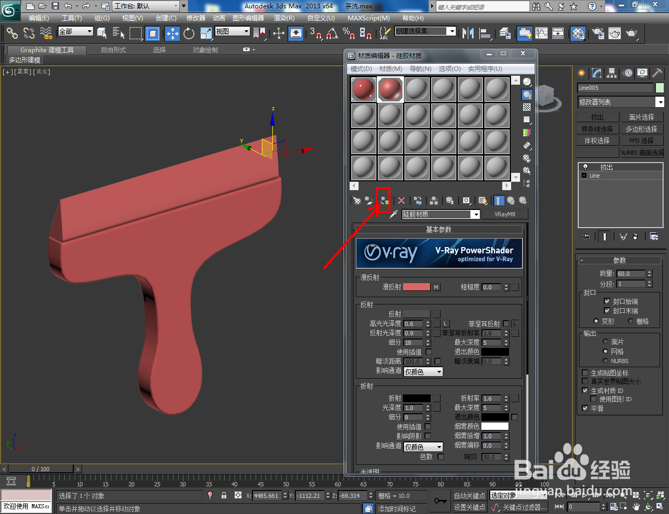Viewport: 669px width, 514px height.
Task: Click Material ID Channel icon
Action: tap(466, 201)
